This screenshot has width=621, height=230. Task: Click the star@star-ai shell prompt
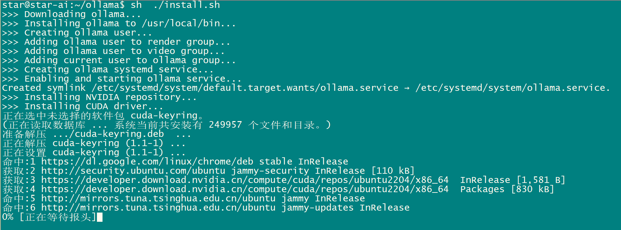coord(63,5)
